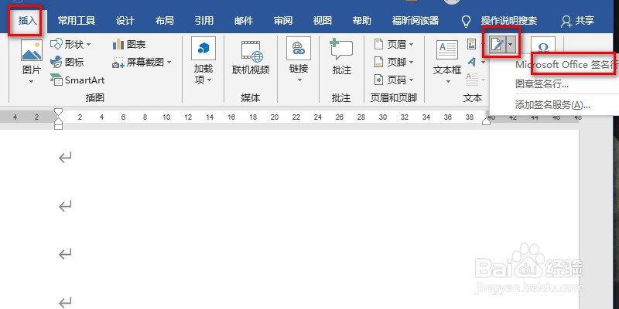Open the SmartArt graphic dialog
Viewport: 619px width, 309px height.
pos(77,80)
